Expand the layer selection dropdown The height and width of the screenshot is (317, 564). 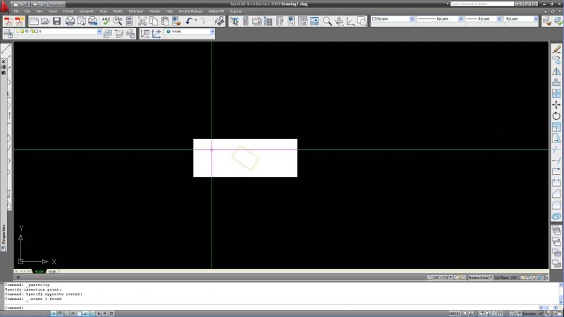point(99,32)
